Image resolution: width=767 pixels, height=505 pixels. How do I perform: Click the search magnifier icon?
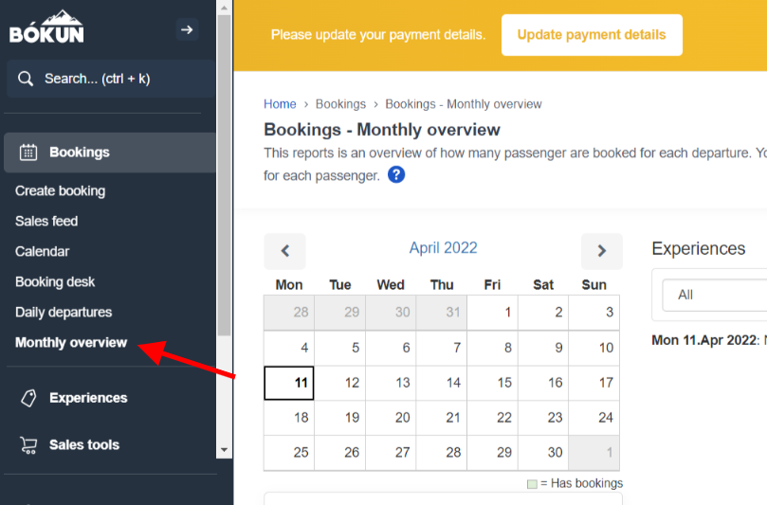(26, 79)
